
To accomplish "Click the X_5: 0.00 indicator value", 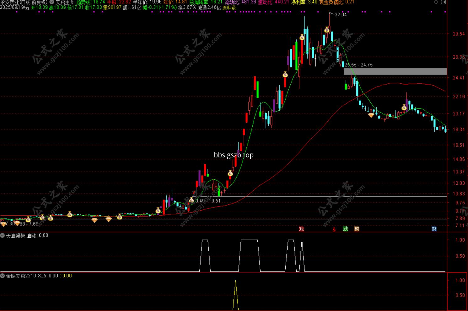I will [x=48, y=276].
